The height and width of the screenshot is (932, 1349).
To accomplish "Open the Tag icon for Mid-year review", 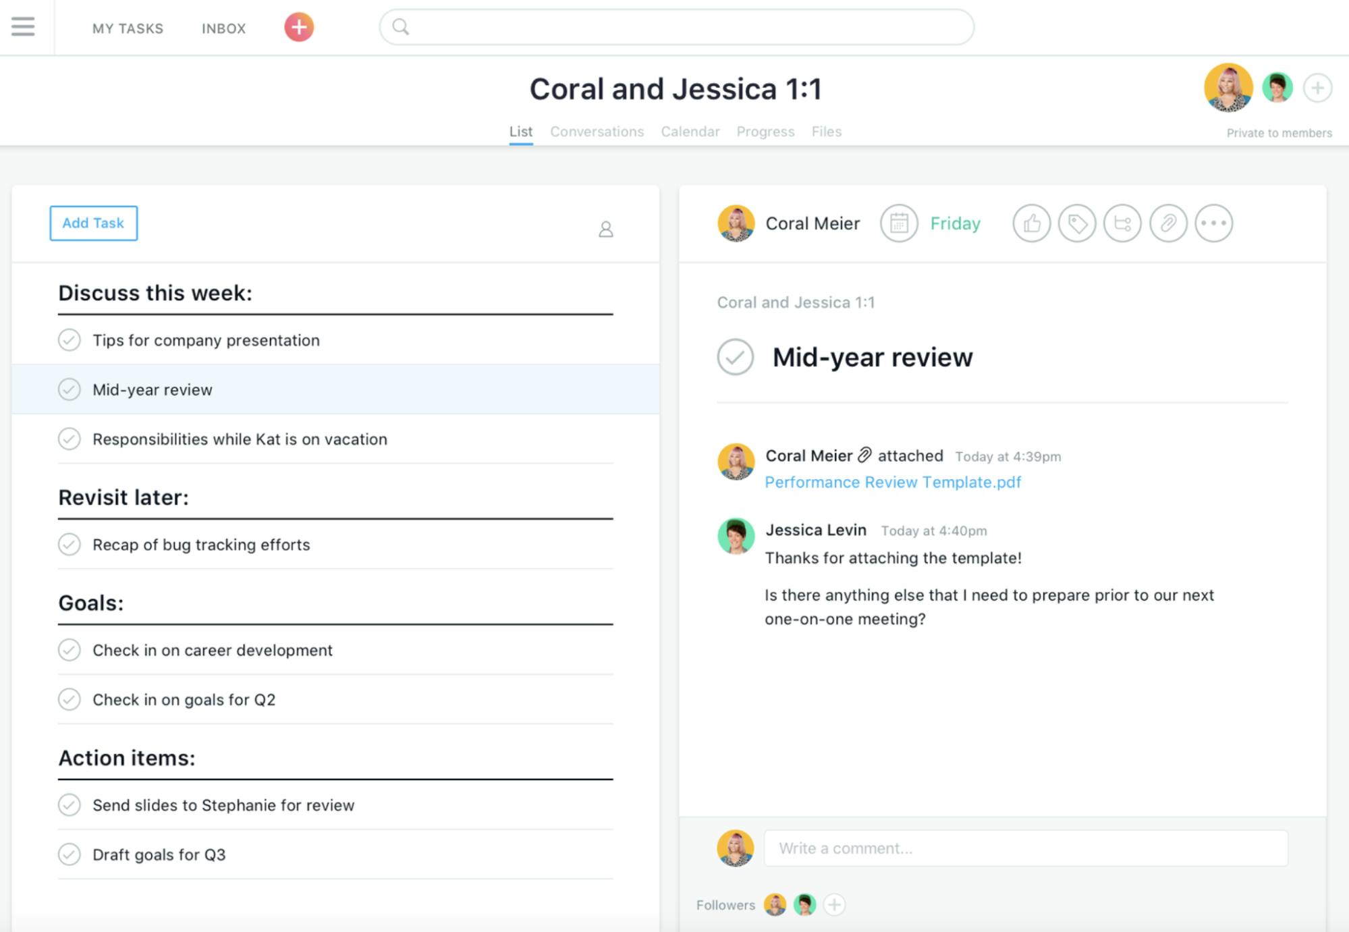I will (x=1076, y=223).
